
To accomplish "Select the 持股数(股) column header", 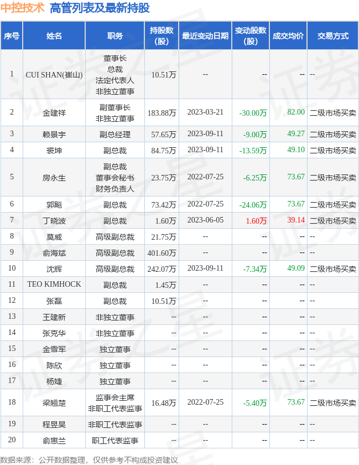I will [162, 36].
